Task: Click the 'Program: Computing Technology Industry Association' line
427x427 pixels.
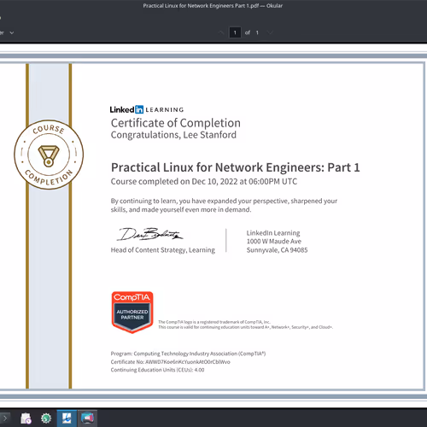Action: click(x=188, y=354)
